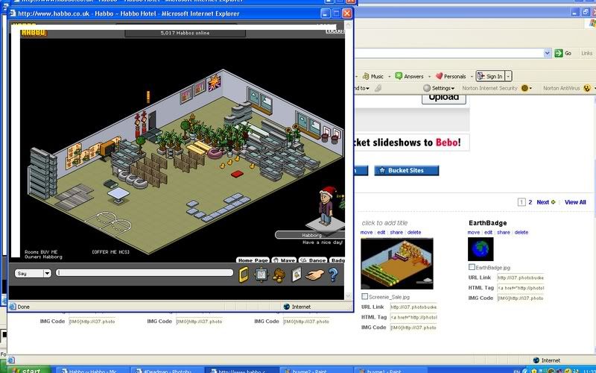Open the yellow Habbo console icon
The height and width of the screenshot is (373, 596).
[x=244, y=275]
